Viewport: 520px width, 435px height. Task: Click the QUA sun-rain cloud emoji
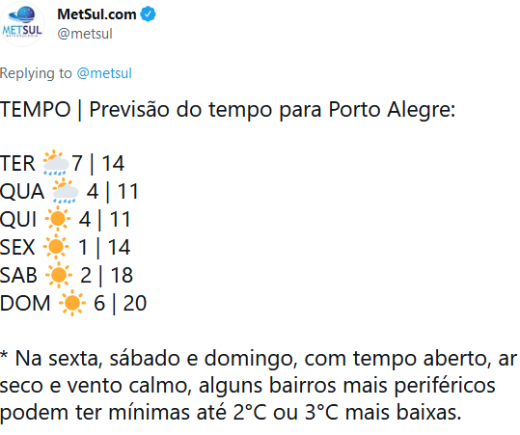tap(66, 191)
